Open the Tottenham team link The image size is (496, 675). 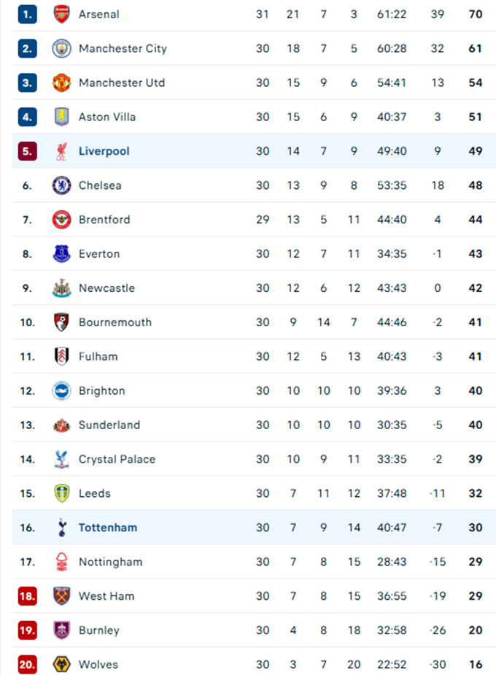(x=108, y=528)
